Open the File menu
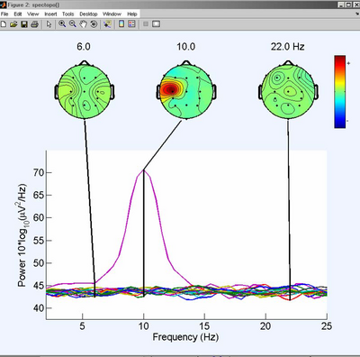 point(4,14)
